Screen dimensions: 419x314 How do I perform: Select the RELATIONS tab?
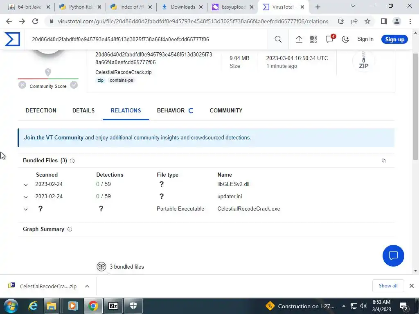pos(126,110)
